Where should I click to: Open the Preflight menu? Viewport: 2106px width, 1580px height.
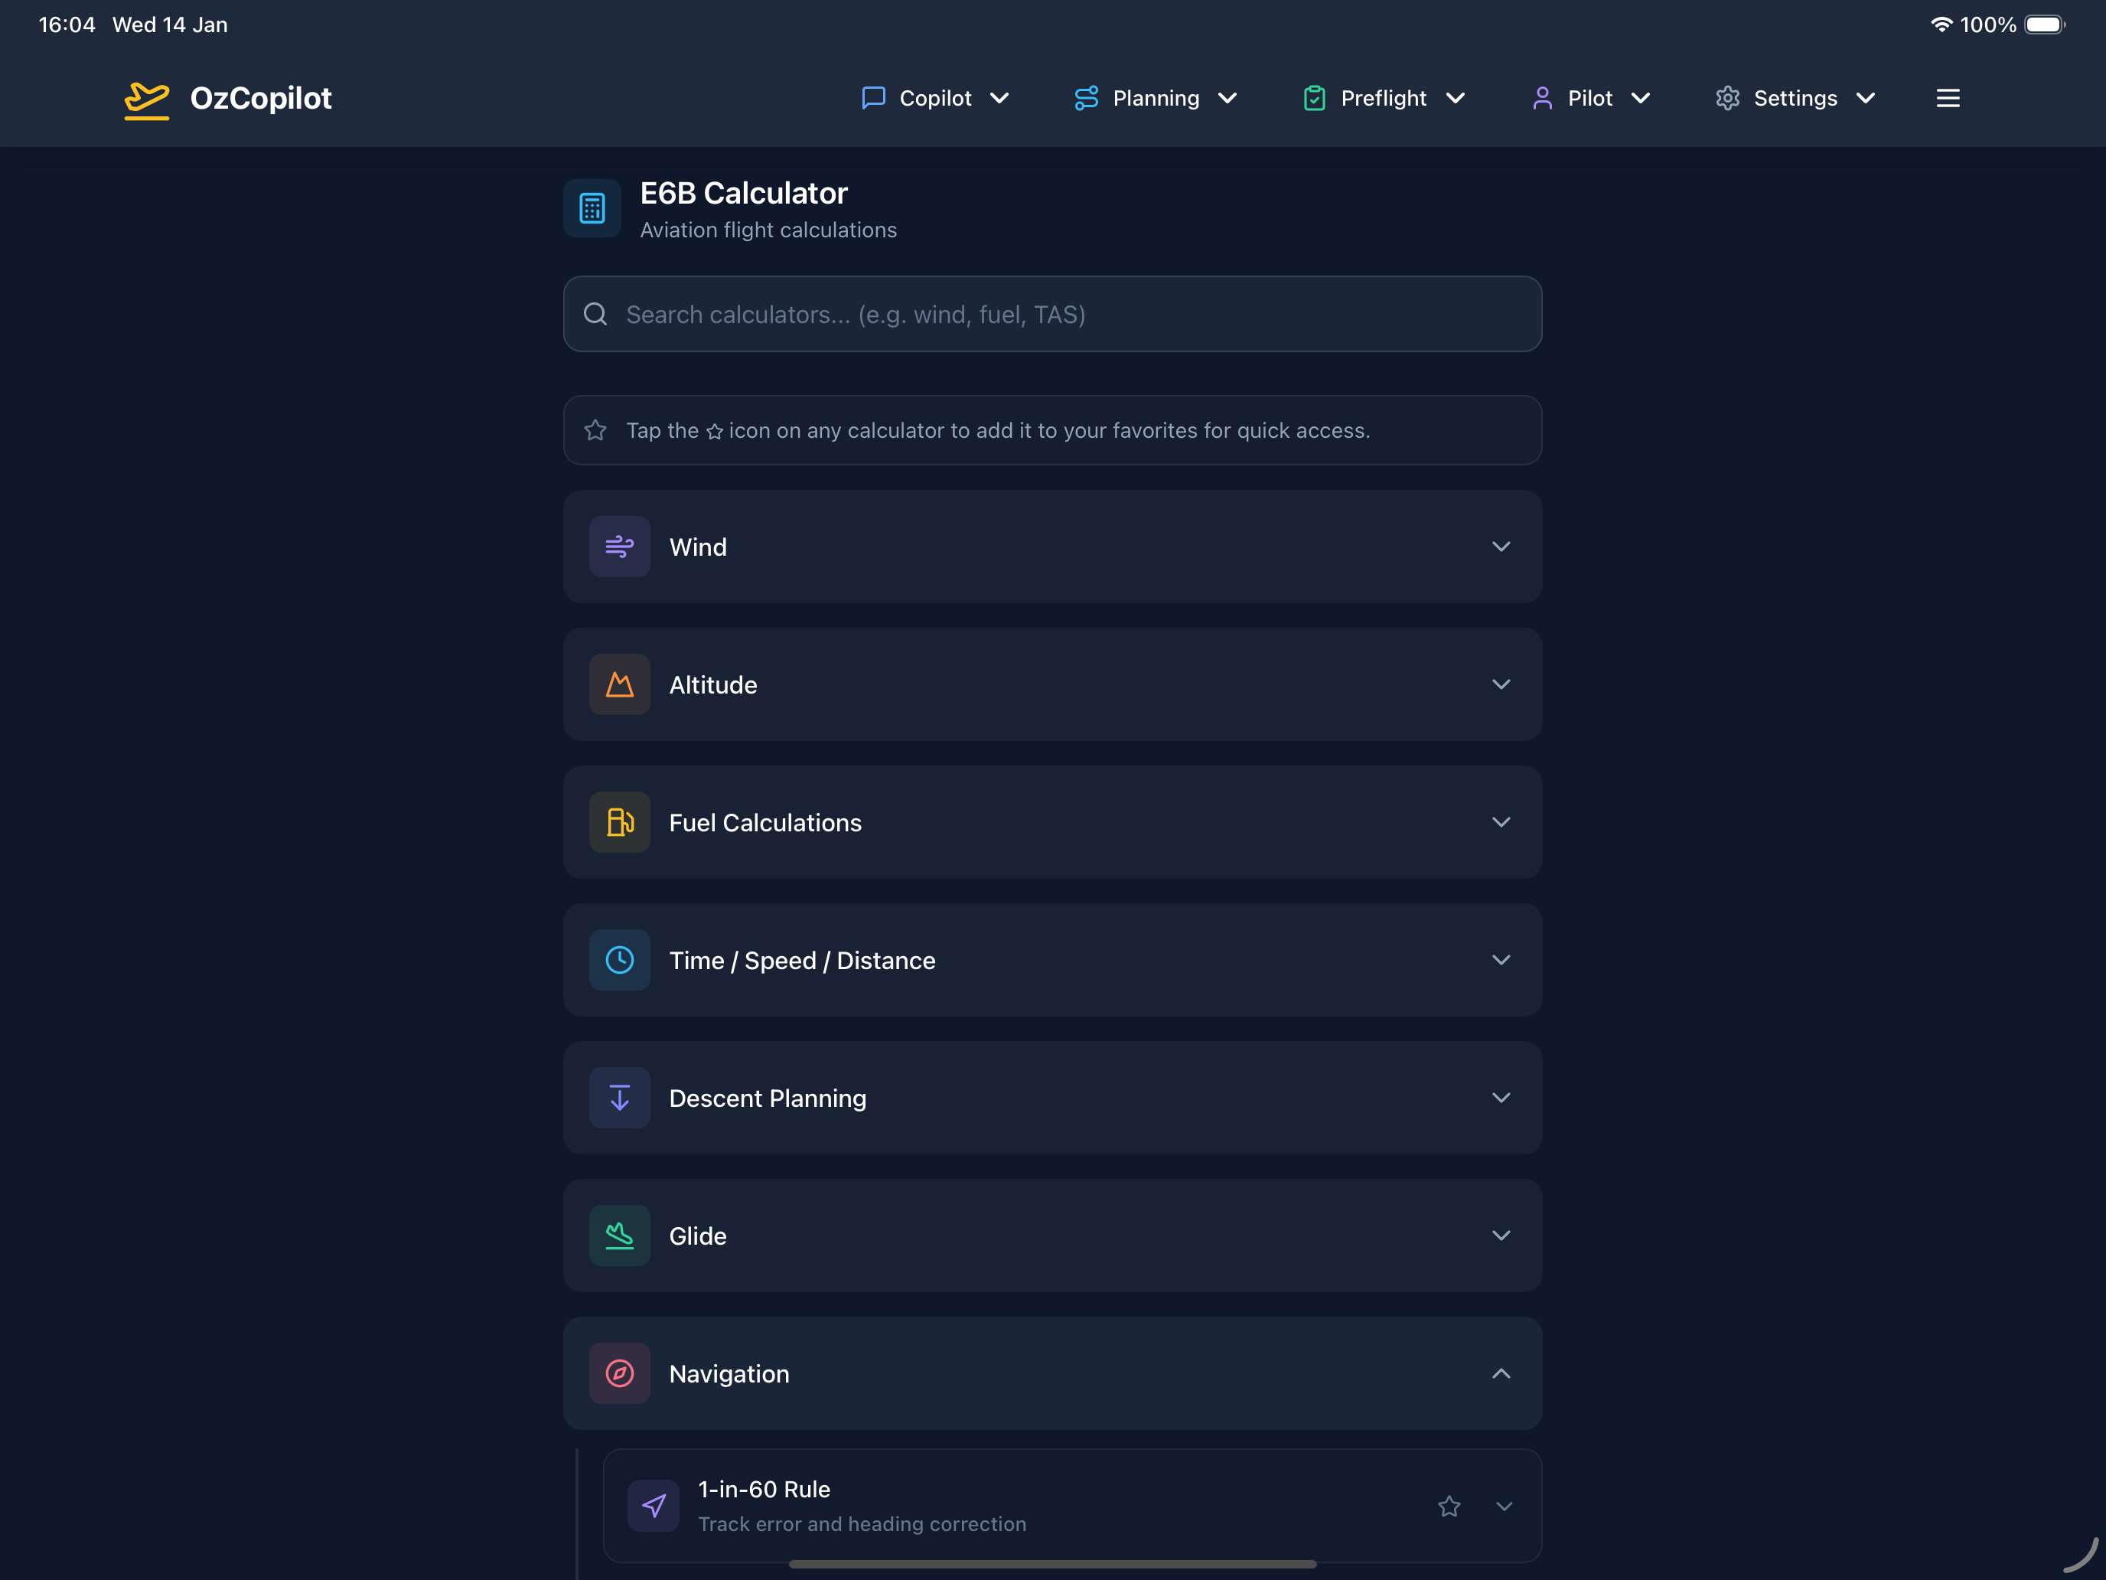(1384, 98)
